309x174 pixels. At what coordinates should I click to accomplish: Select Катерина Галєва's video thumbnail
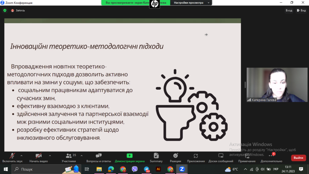277,85
